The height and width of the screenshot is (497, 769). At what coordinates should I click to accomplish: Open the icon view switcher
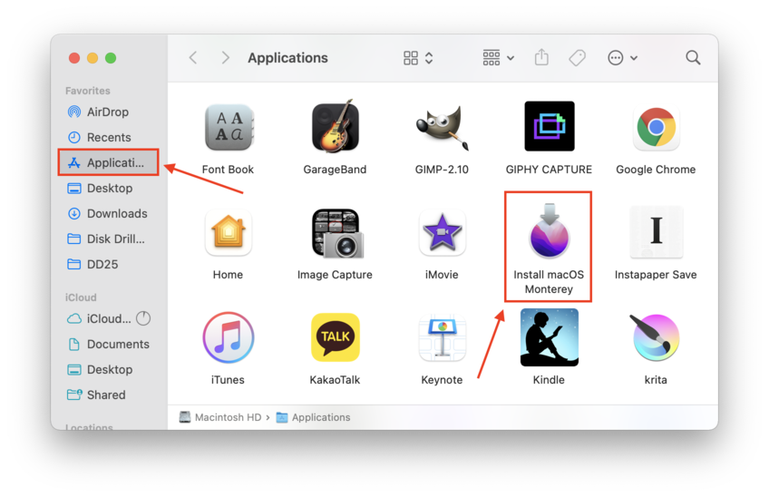point(418,58)
